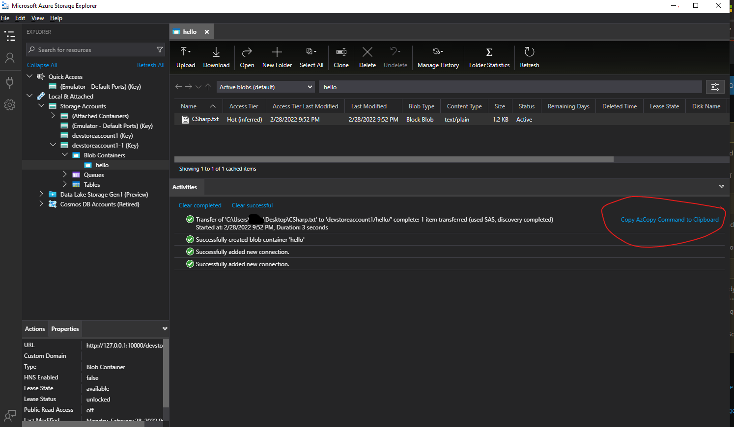Screen dimensions: 734x427
Task: Select Quick Access (Emulator - Default Ports) (Key)
Action: pos(100,87)
